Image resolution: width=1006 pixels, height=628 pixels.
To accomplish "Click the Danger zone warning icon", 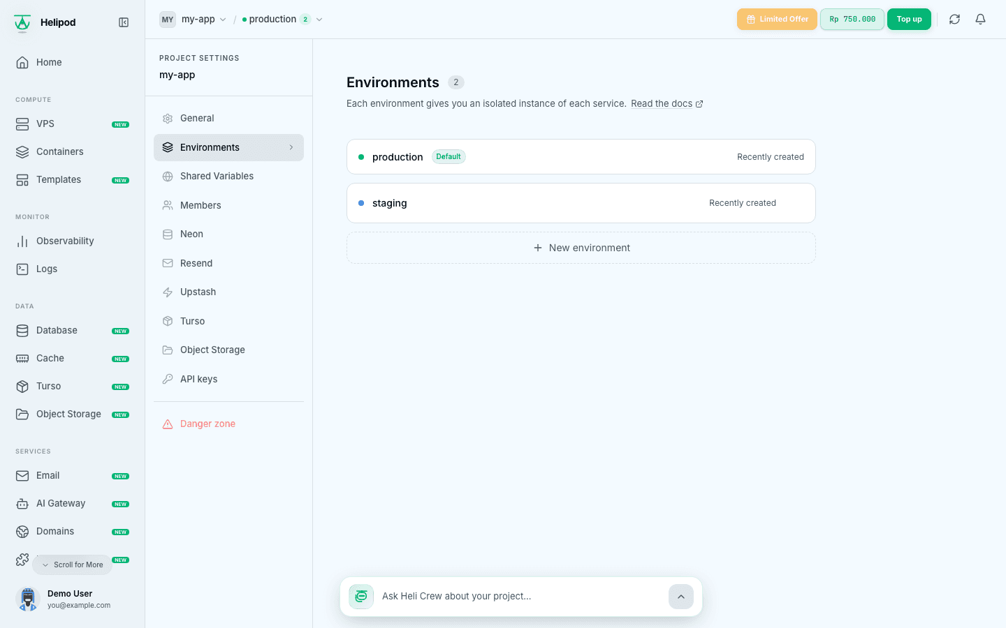I will [x=168, y=424].
